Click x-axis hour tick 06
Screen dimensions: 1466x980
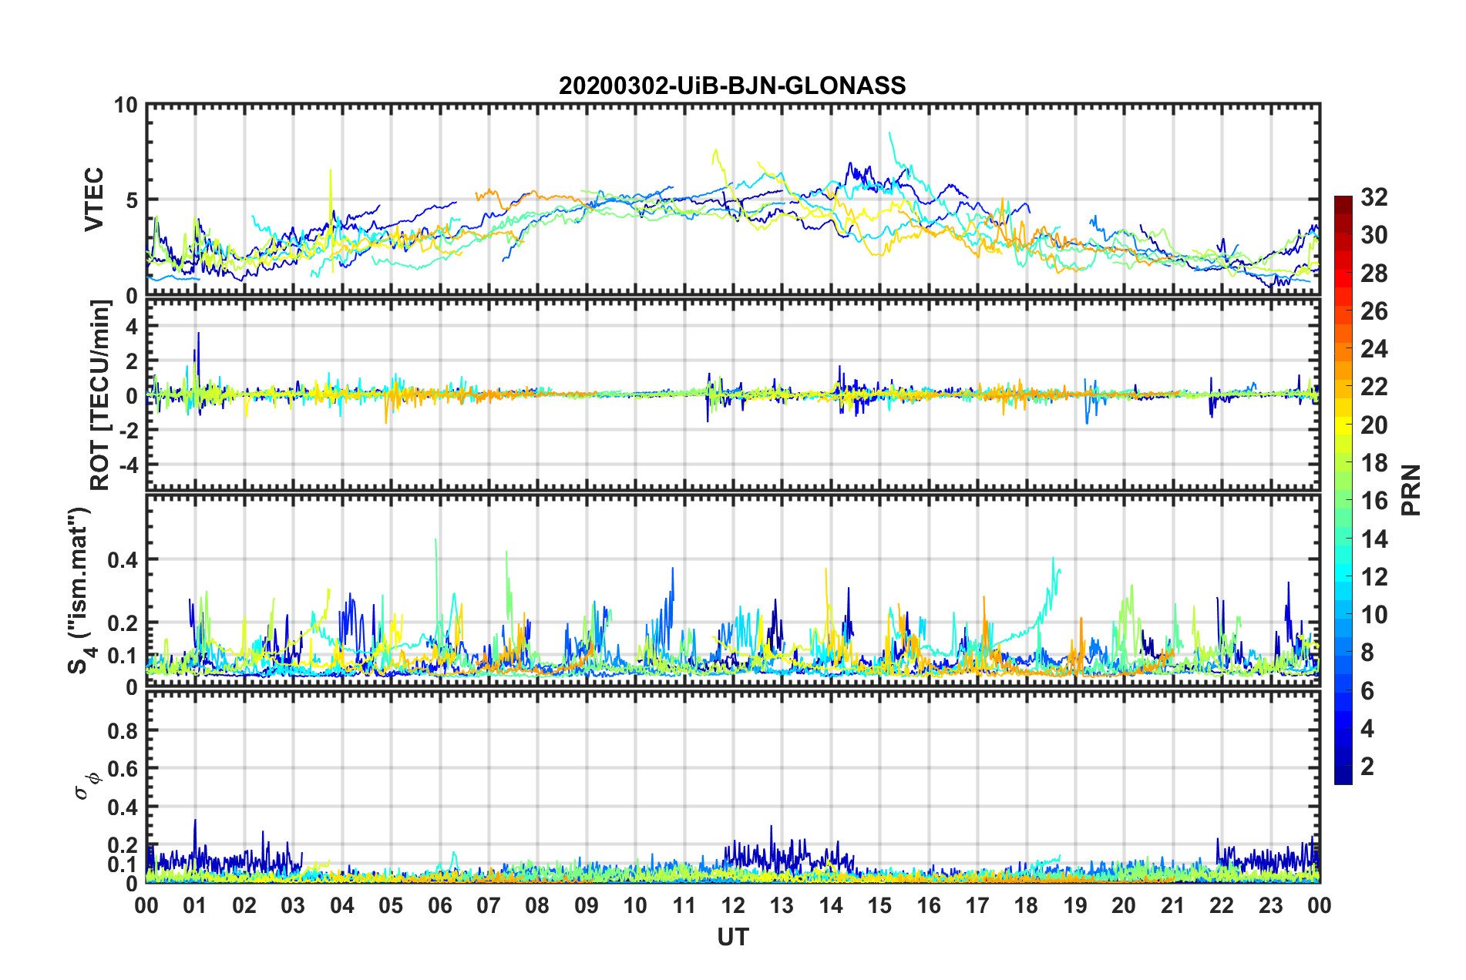click(439, 905)
